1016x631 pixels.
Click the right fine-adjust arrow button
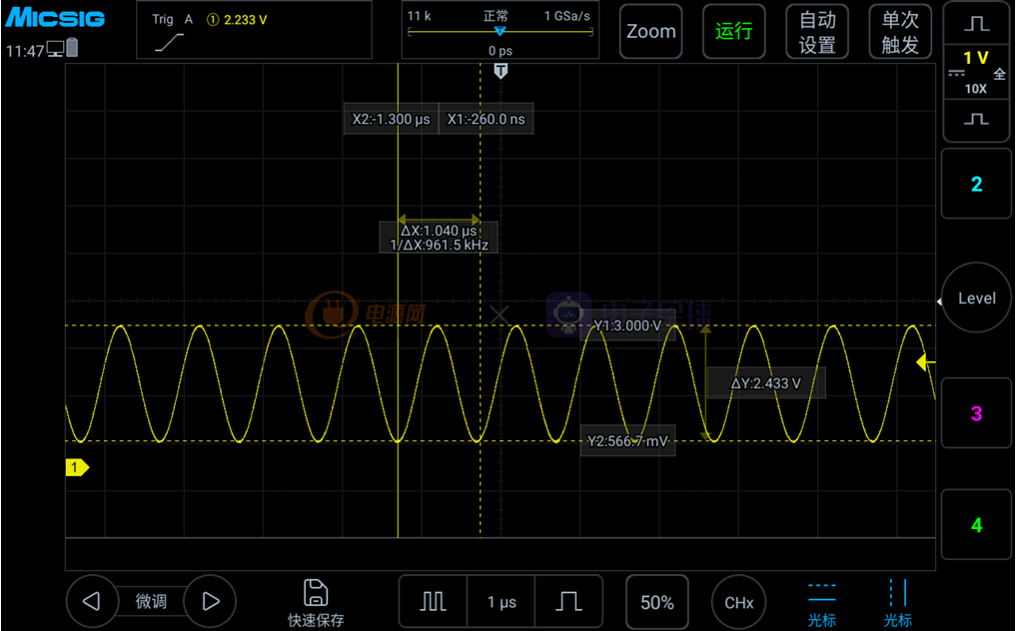pyautogui.click(x=210, y=601)
